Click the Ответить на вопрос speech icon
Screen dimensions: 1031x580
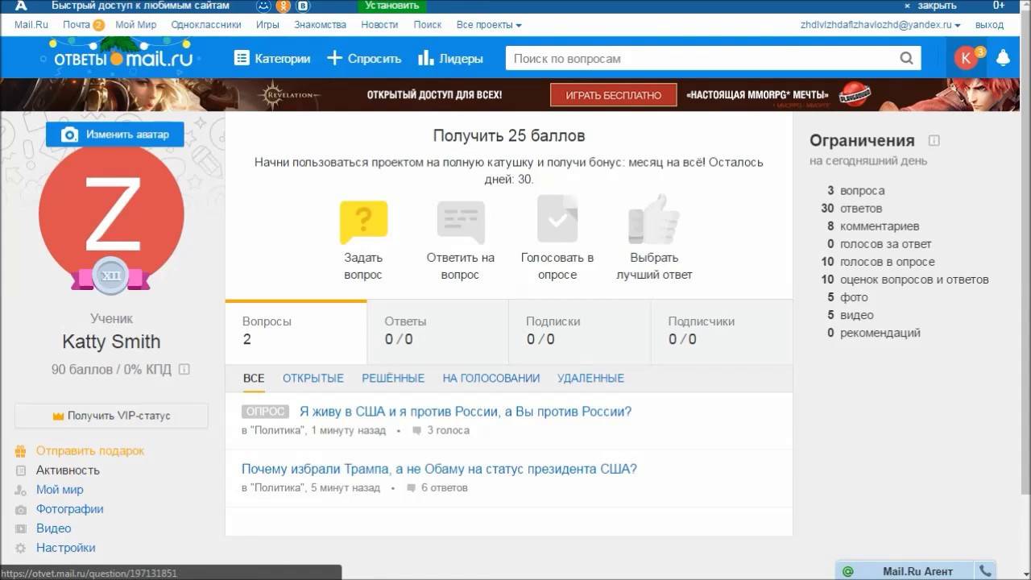click(x=461, y=222)
